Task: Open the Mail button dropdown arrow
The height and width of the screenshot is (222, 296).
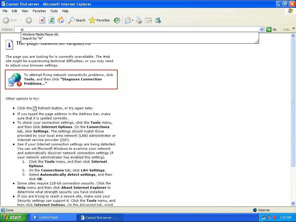Action: [x=132, y=20]
